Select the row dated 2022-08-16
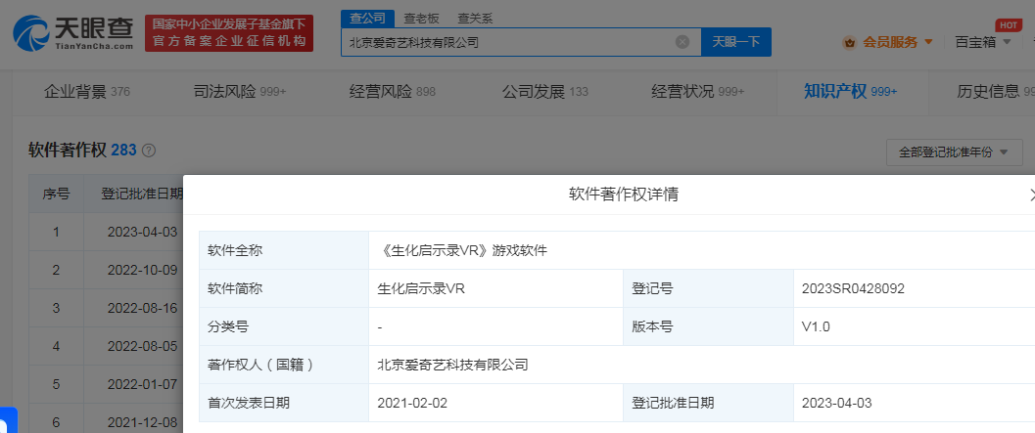 click(106, 308)
